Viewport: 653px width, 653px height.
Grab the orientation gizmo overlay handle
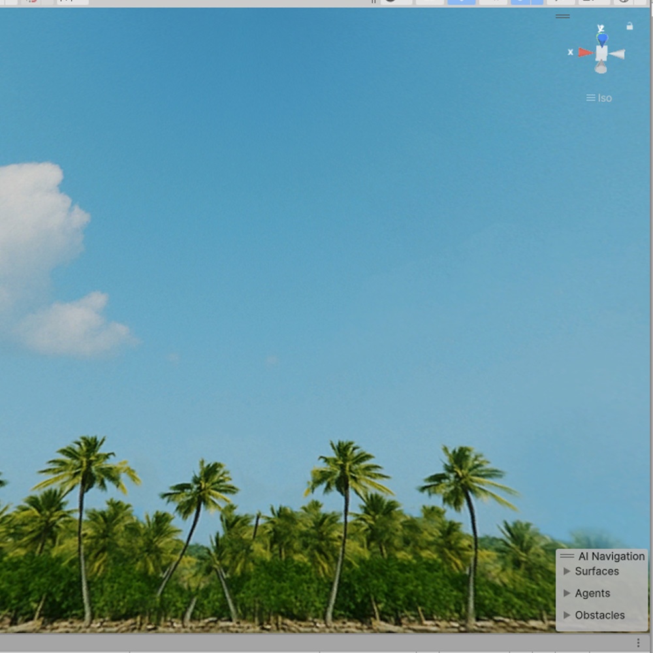pyautogui.click(x=563, y=16)
